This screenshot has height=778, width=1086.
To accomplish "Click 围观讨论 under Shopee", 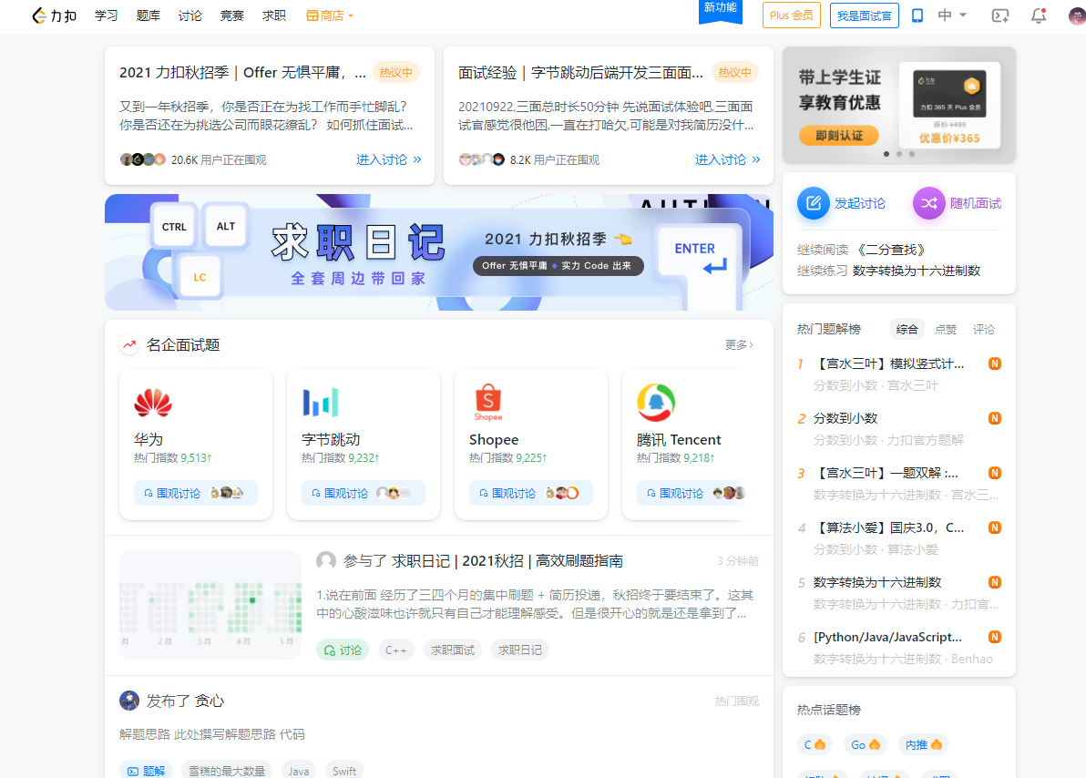I will (530, 493).
